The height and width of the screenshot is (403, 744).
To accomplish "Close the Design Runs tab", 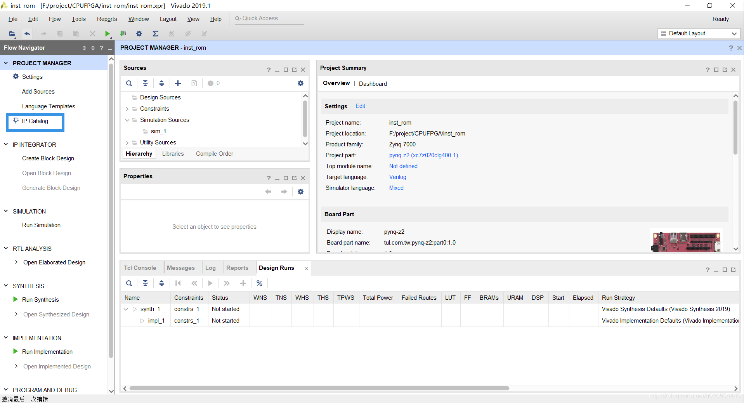I will coord(306,269).
